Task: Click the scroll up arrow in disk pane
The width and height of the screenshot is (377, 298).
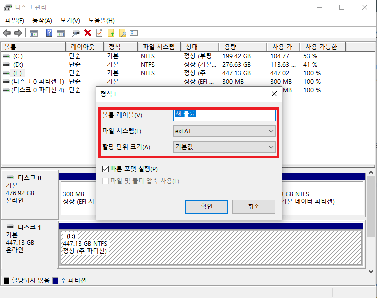Action: point(371,172)
